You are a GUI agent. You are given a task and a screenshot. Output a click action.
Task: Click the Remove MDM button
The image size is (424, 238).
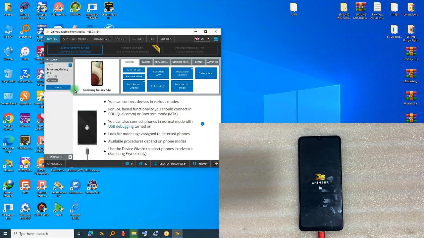134,76
